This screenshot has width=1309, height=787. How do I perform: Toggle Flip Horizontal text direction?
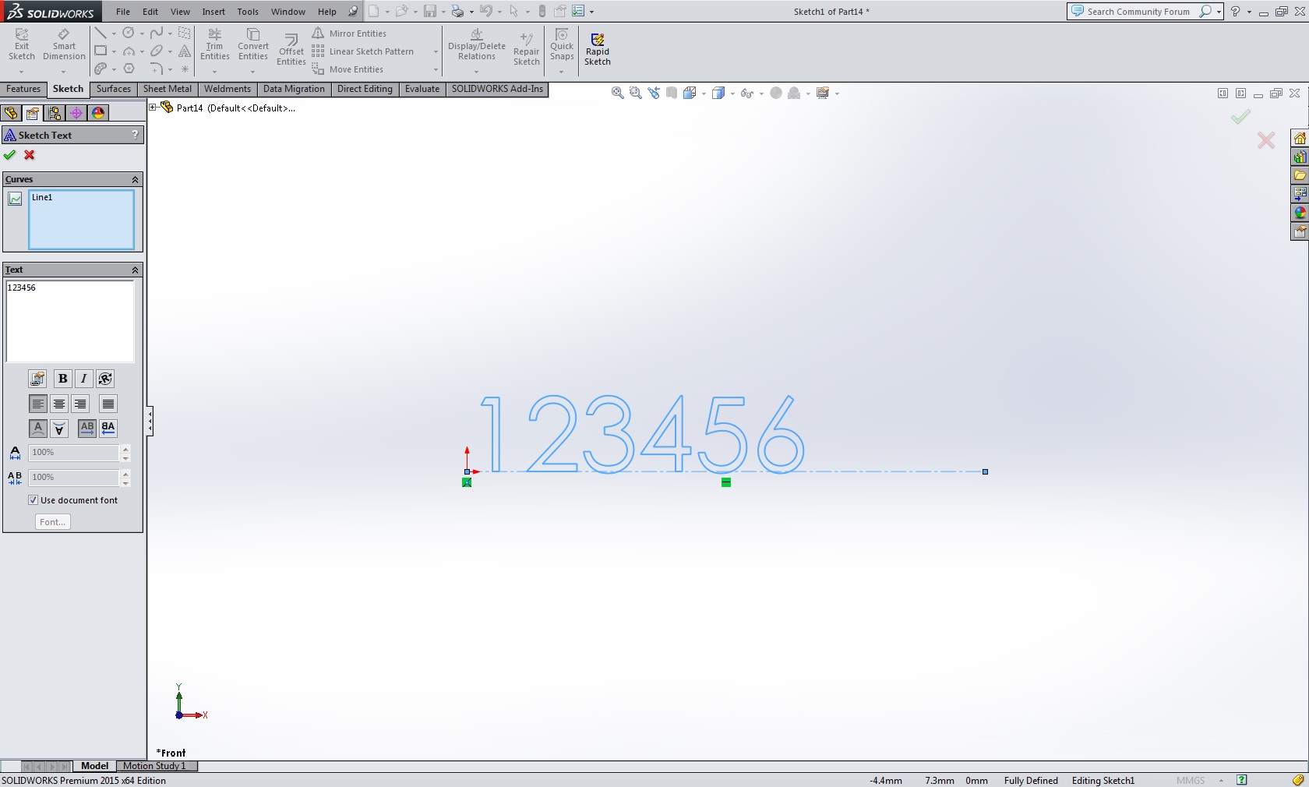pyautogui.click(x=108, y=429)
